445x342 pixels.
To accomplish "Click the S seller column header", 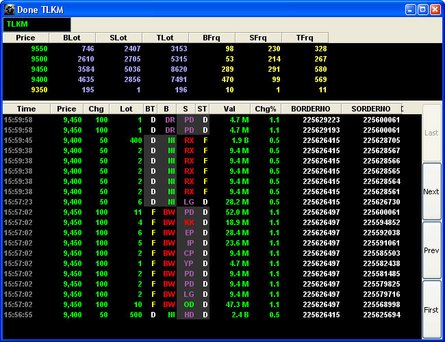I will coord(186,109).
